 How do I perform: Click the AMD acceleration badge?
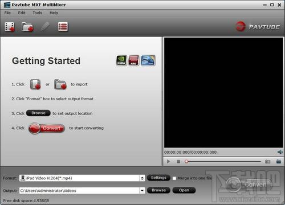coord(134,60)
